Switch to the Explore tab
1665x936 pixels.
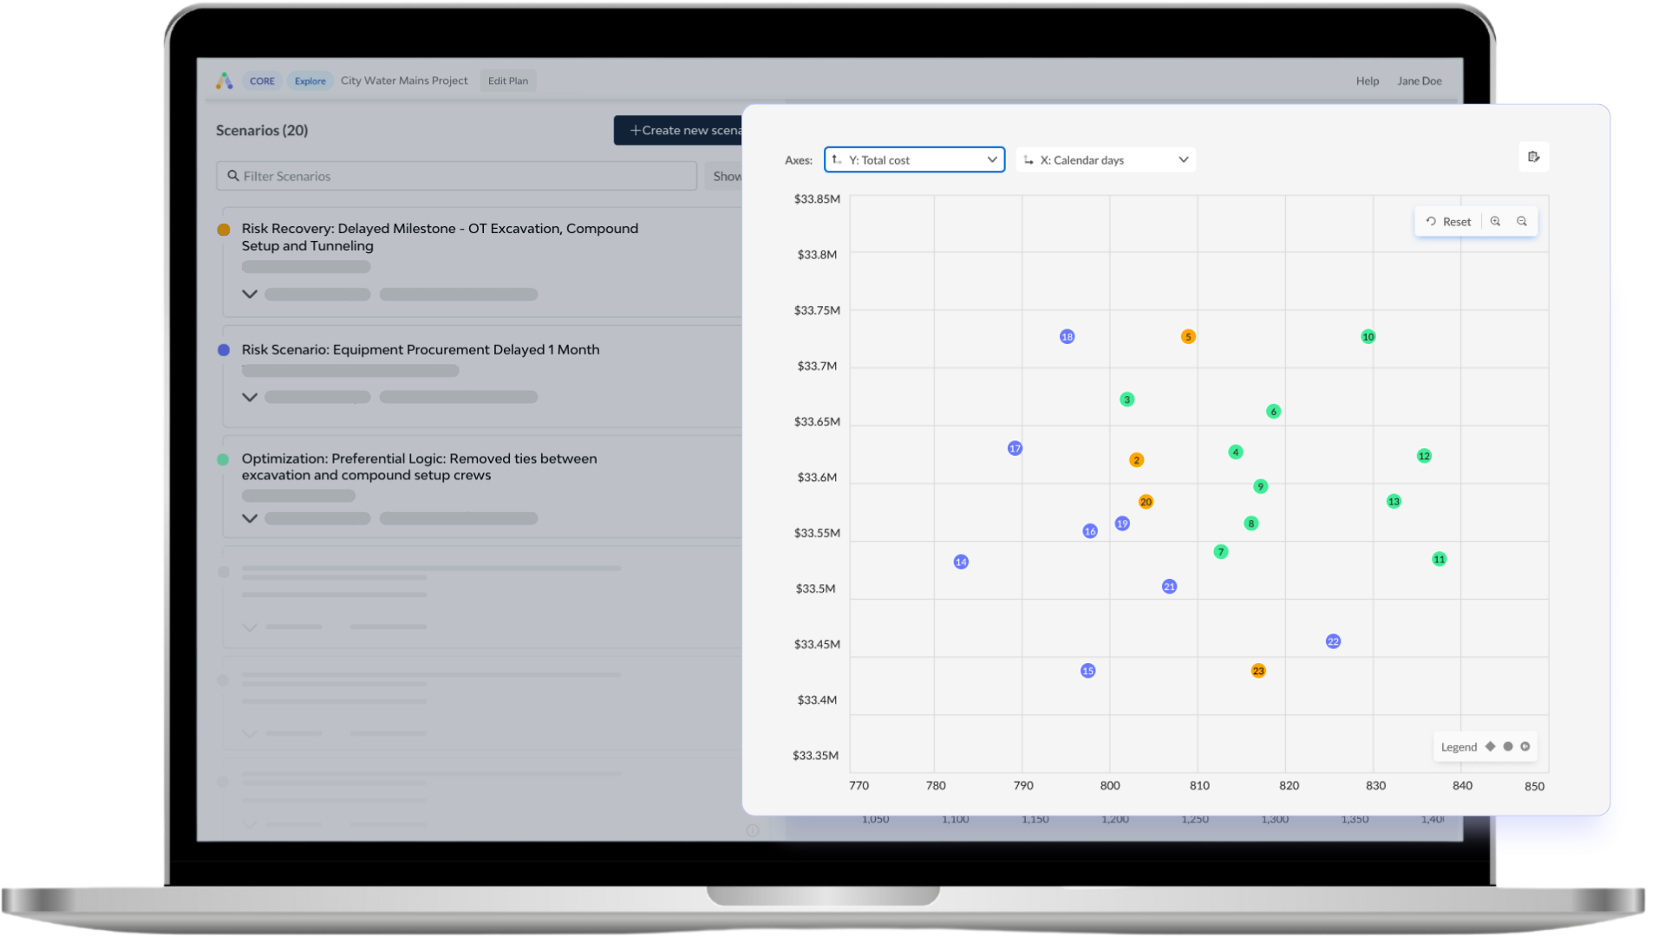(310, 80)
